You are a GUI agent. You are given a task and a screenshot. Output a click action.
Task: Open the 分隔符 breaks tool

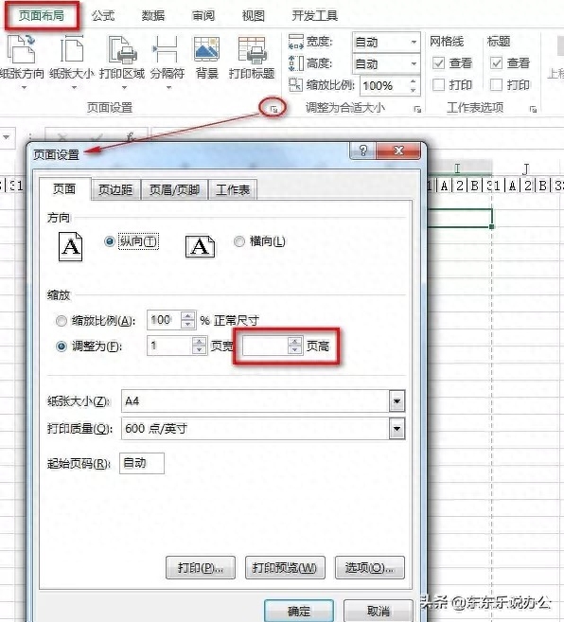click(x=167, y=62)
